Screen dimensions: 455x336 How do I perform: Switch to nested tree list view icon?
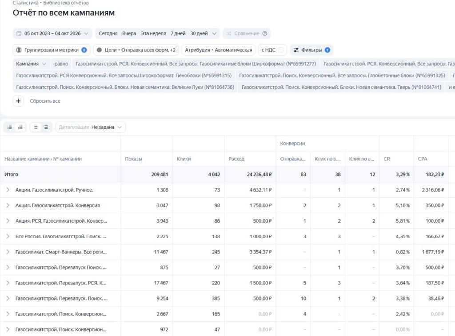pyautogui.click(x=20, y=127)
